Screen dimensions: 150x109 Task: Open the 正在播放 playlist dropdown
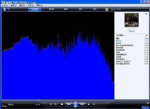coord(125,36)
